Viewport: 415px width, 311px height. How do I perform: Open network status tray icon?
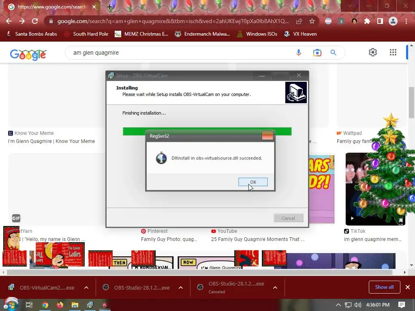pos(348,305)
